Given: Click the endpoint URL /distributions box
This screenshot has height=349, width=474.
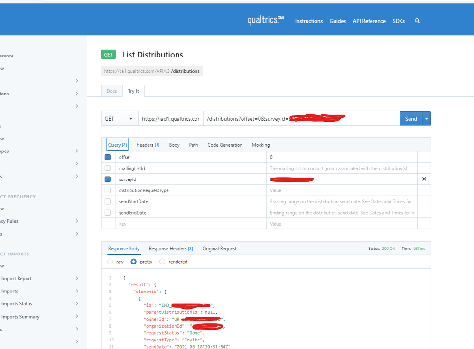Looking at the screenshot, I should click(152, 71).
